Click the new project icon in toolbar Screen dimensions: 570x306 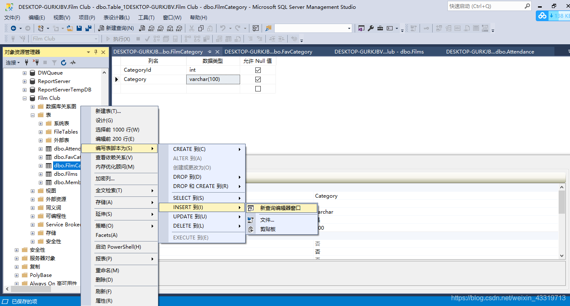40,28
